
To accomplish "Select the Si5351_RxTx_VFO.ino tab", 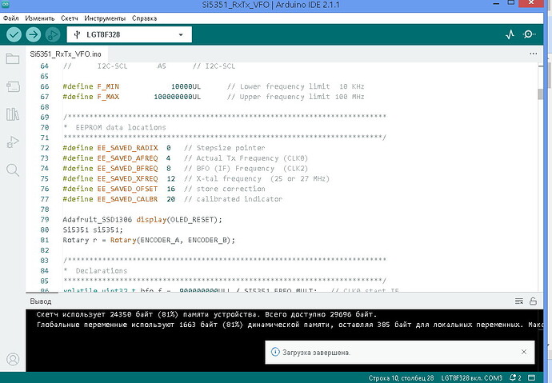I will [66, 54].
